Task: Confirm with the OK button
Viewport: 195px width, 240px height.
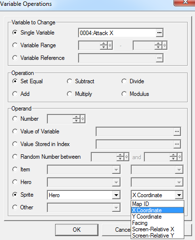Action: pos(77,230)
